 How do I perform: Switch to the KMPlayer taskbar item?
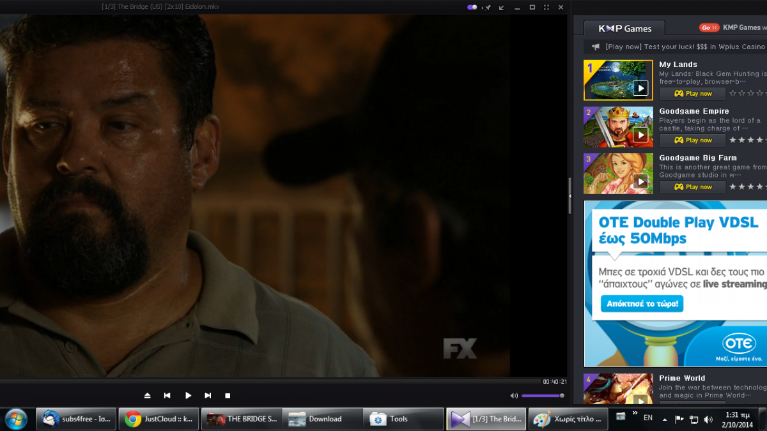point(486,419)
